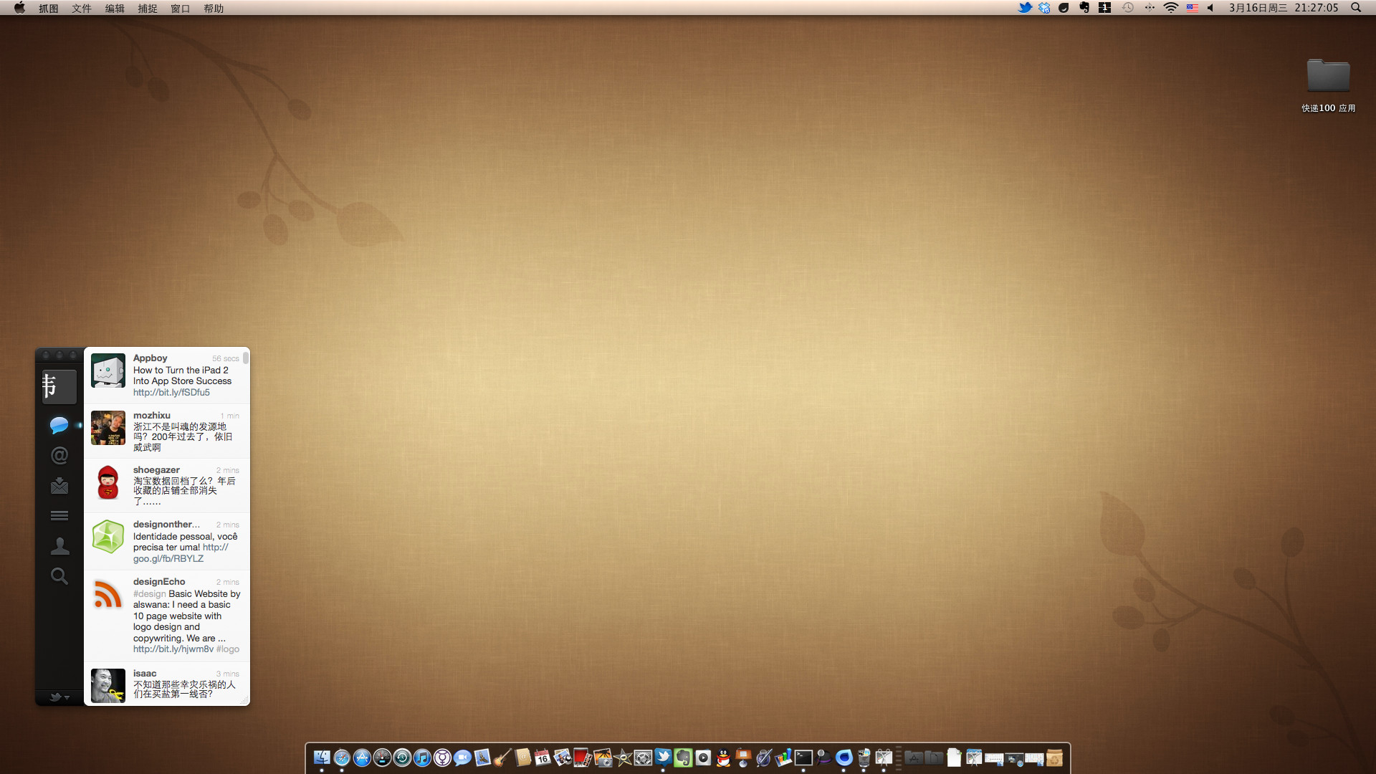Open the 帮助 menu
The height and width of the screenshot is (774, 1376).
(214, 9)
